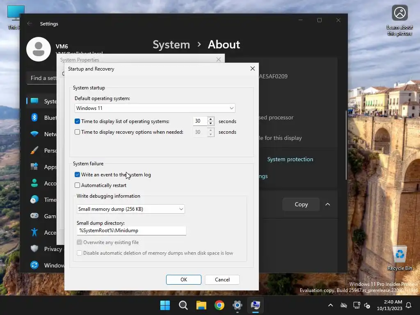Click 'System' in the Settings breadcrumb
Image resolution: width=420 pixels, height=315 pixels.
[x=171, y=45]
